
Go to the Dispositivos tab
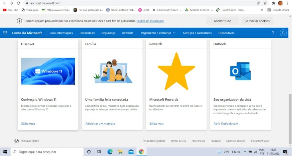(226, 33)
